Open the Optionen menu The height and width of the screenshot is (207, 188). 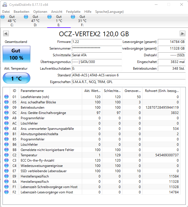[x=40, y=12]
